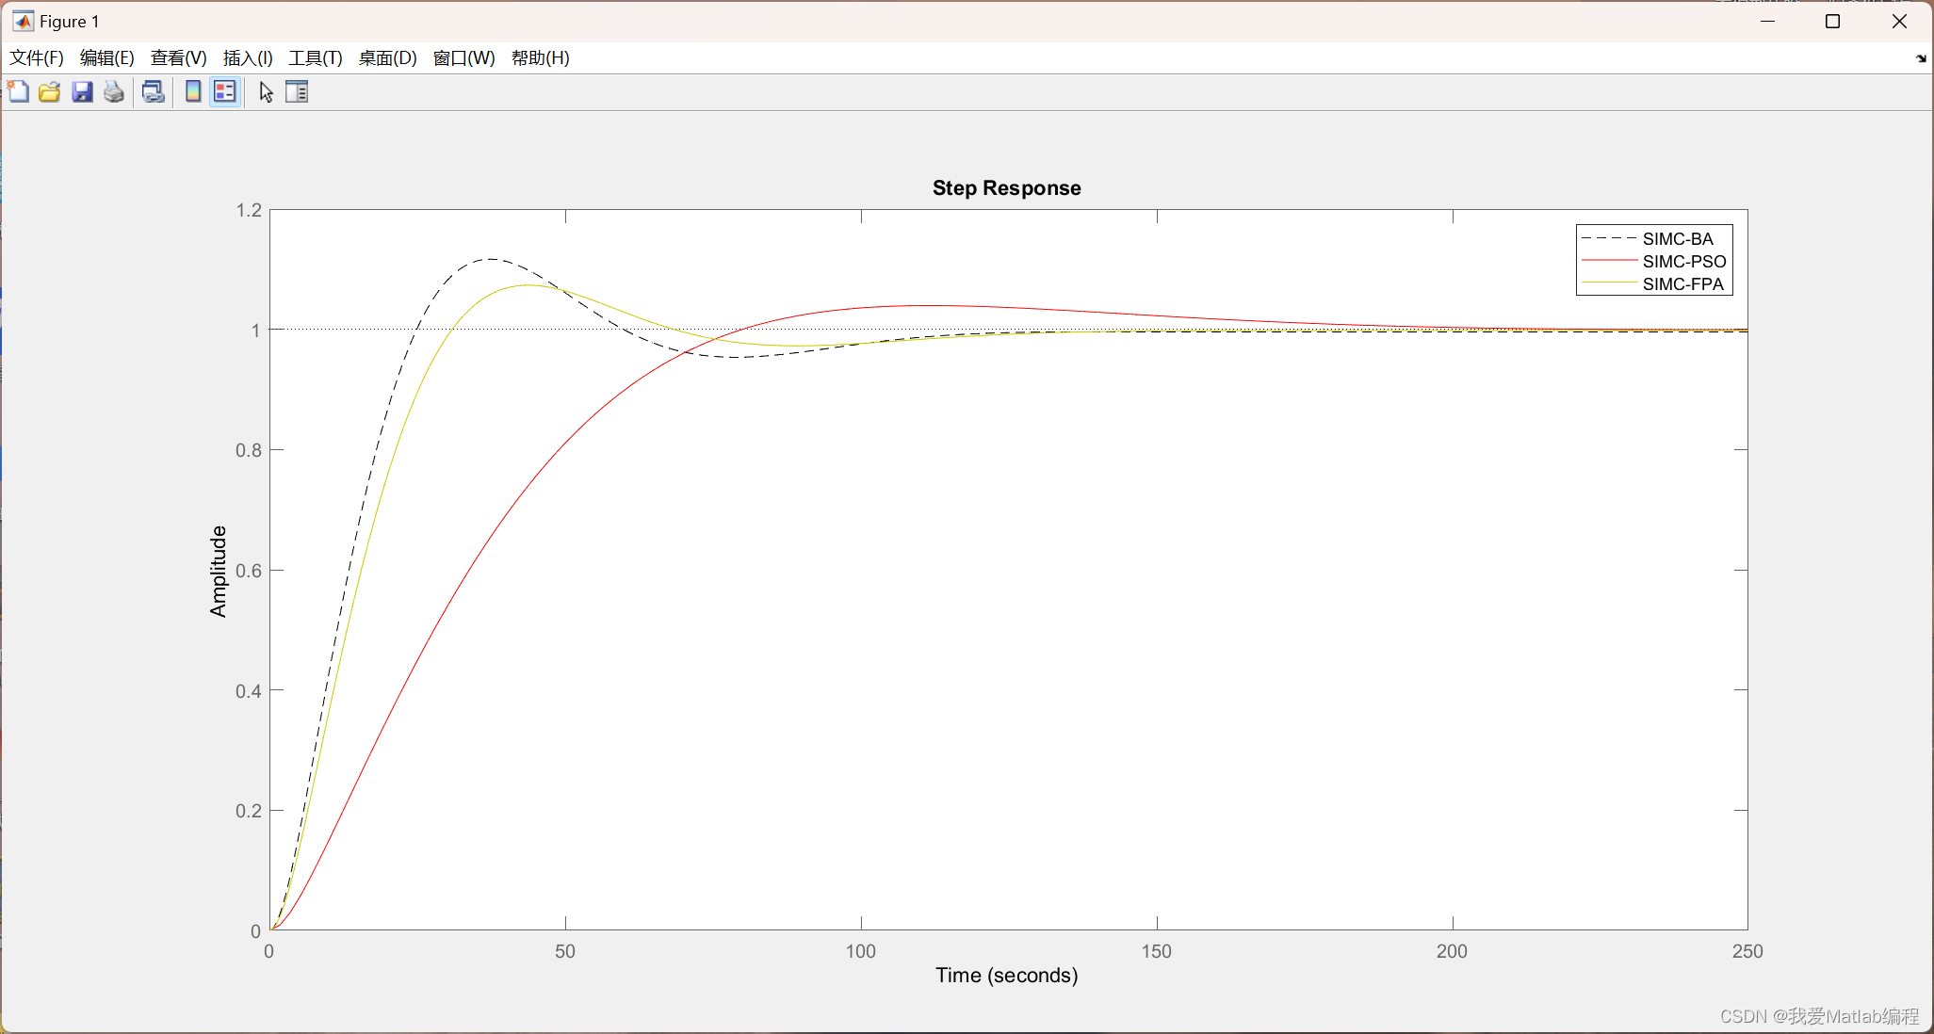The height and width of the screenshot is (1034, 1934).
Task: Open the Property Inspector panel icon
Action: pyautogui.click(x=297, y=92)
